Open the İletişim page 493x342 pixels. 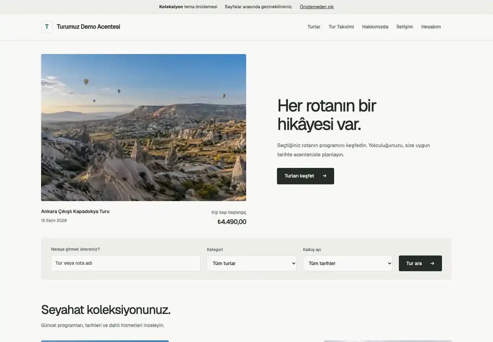coord(405,27)
